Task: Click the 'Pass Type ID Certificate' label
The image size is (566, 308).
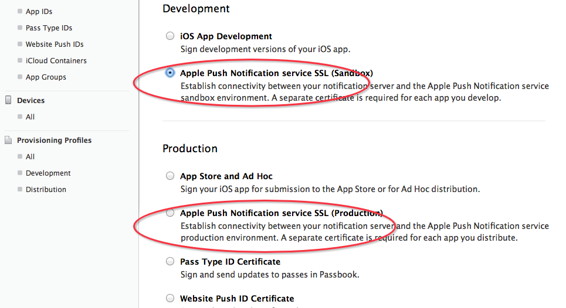Action: click(231, 262)
